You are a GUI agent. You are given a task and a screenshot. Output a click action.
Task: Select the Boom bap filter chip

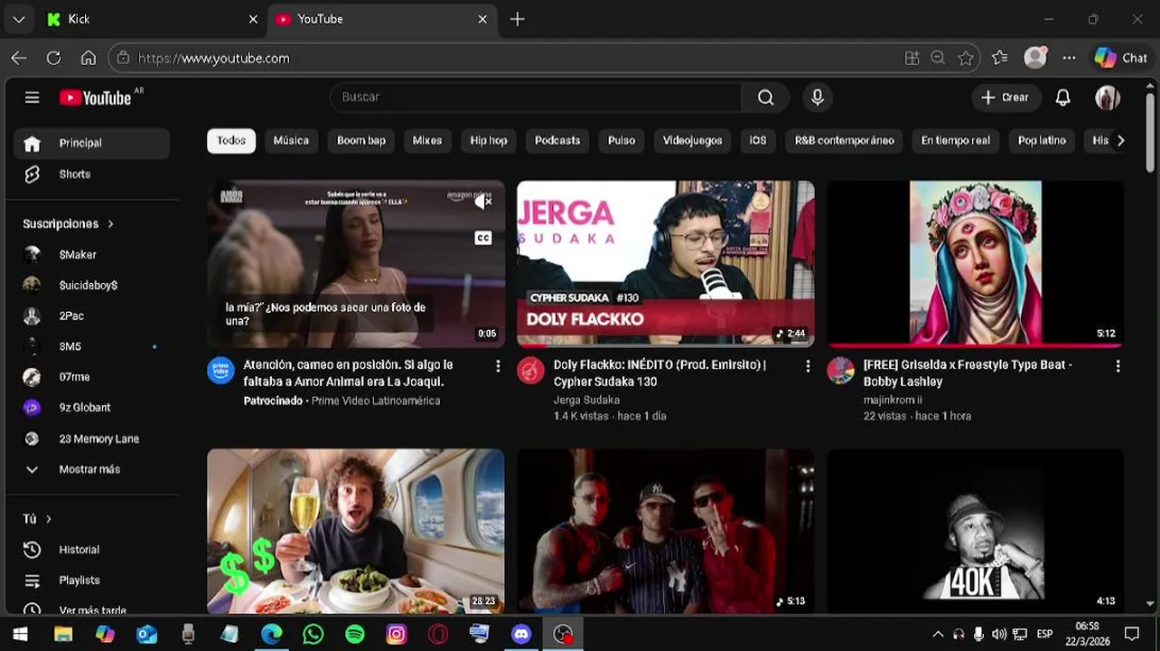(361, 141)
